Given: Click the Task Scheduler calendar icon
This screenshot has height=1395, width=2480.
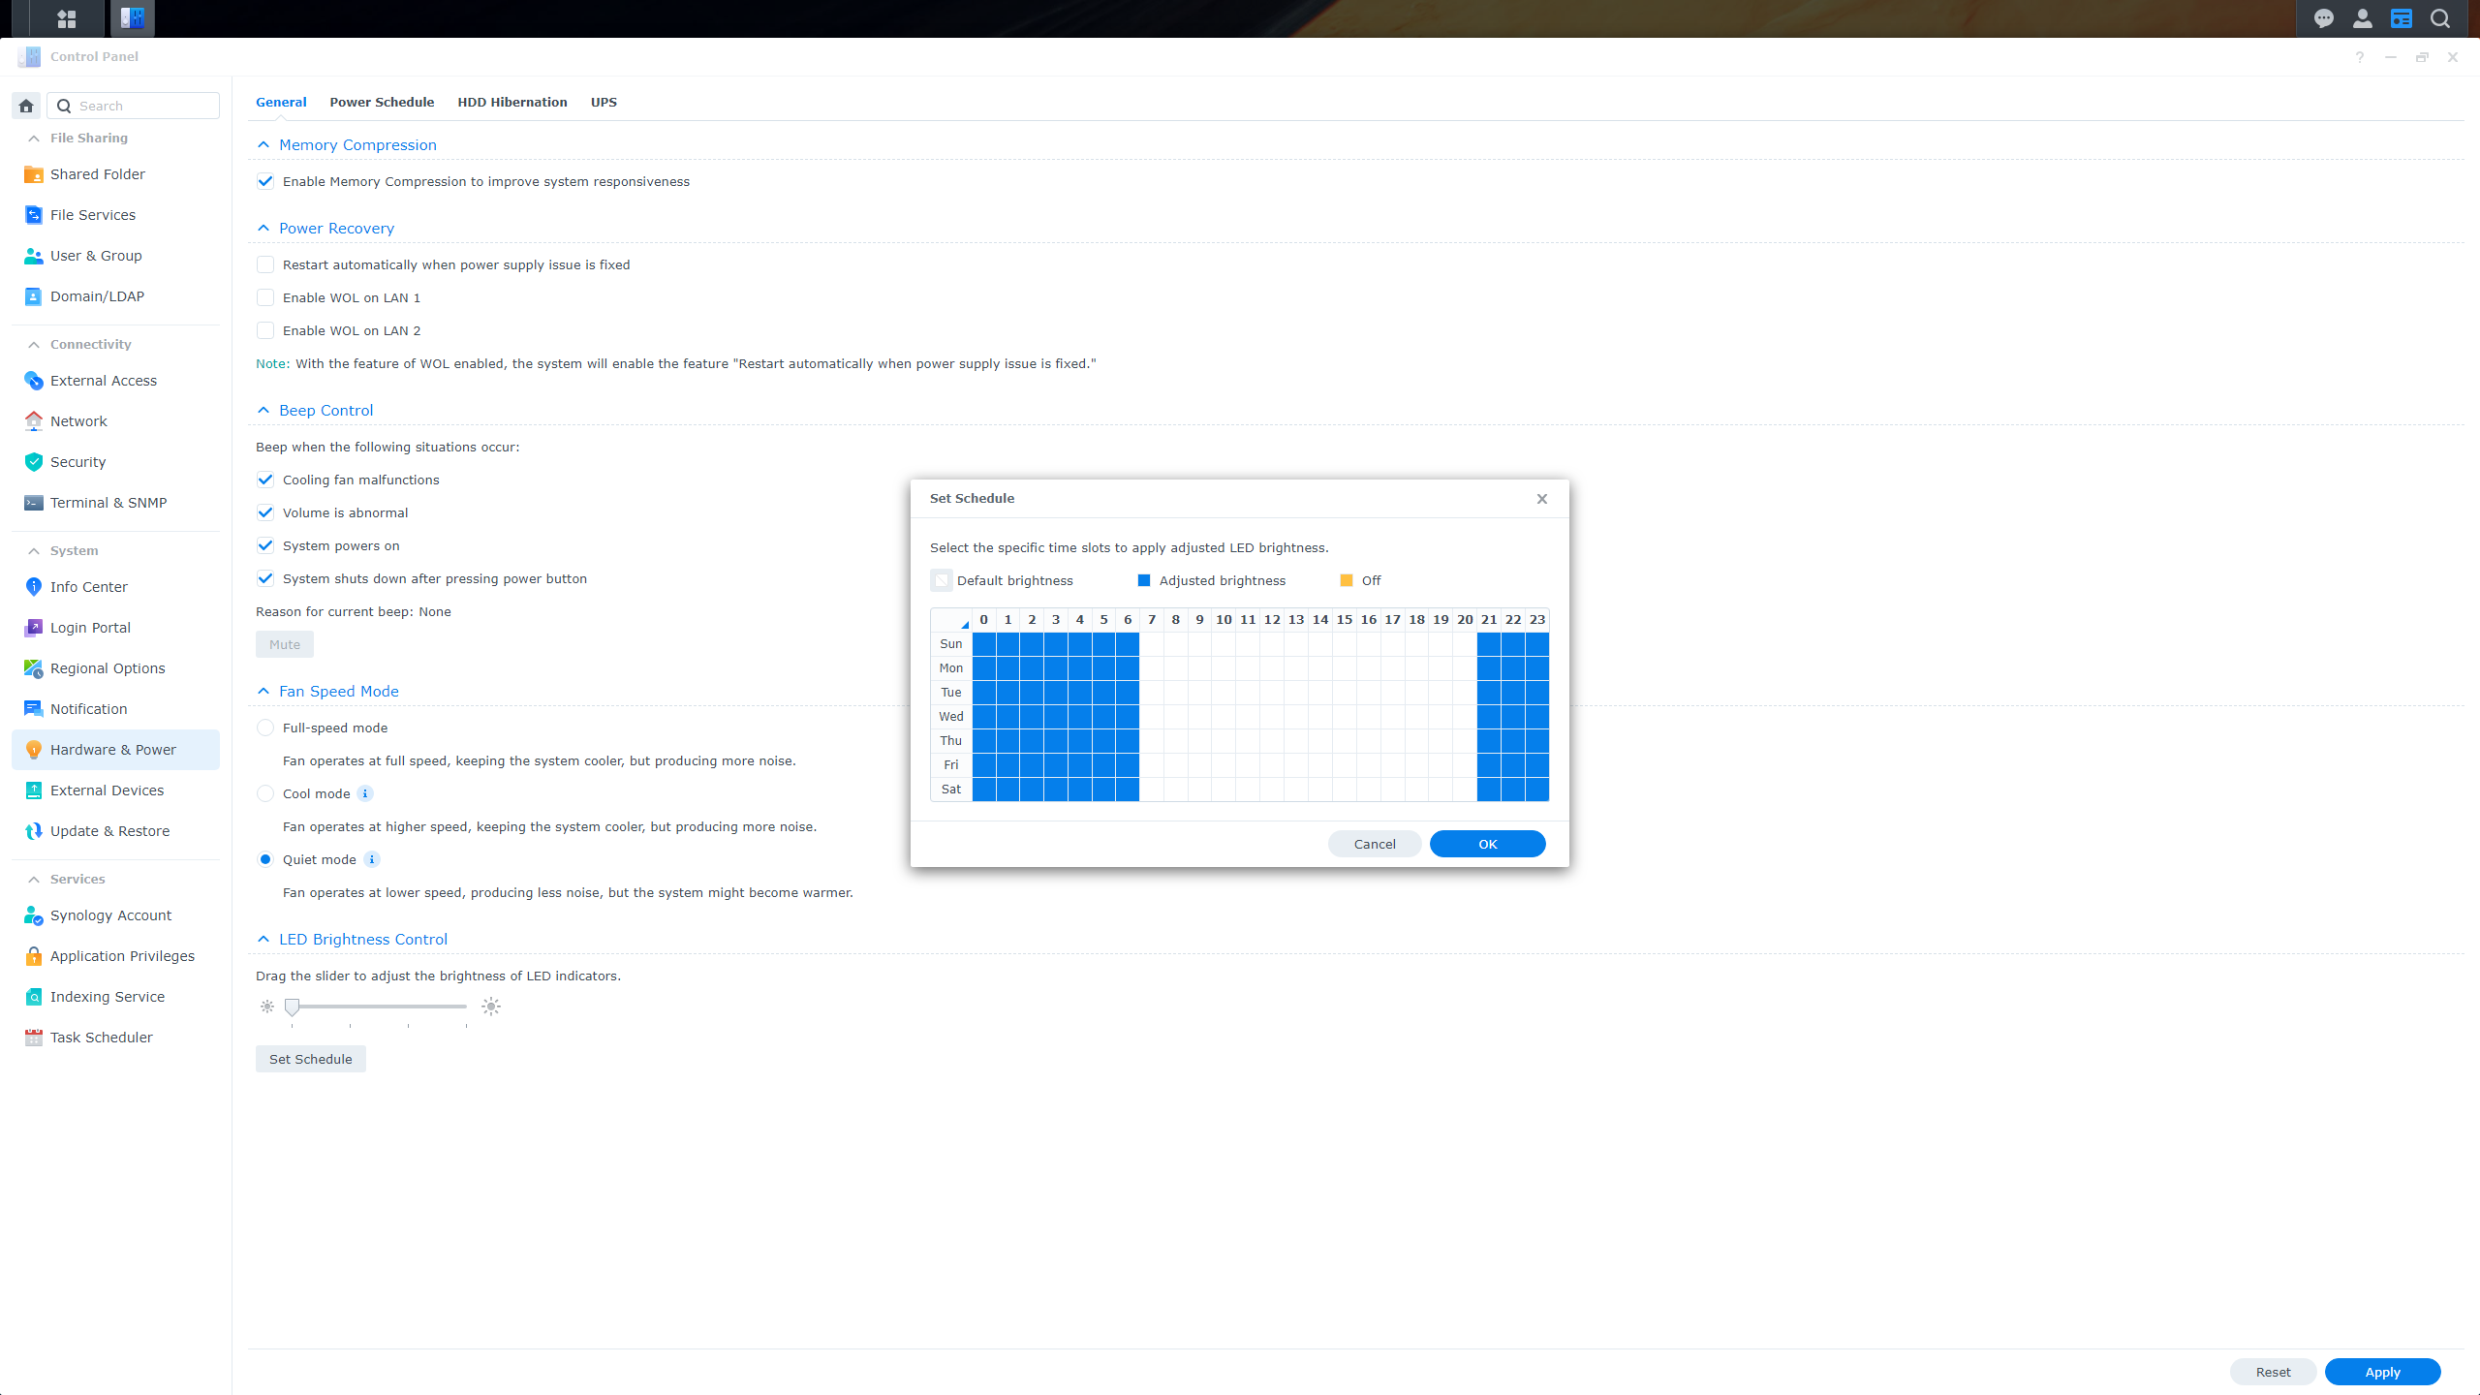Looking at the screenshot, I should click(x=33, y=1038).
